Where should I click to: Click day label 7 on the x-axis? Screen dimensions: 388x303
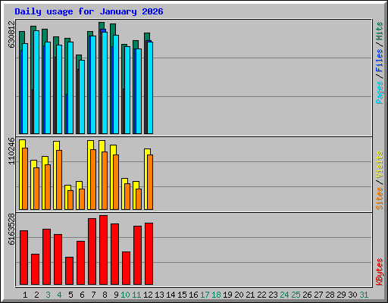[x=93, y=295]
